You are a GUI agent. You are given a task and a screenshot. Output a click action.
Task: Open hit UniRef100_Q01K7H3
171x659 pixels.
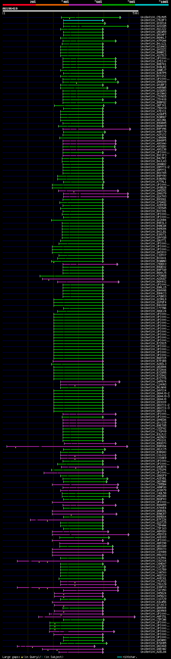[x=153, y=197]
